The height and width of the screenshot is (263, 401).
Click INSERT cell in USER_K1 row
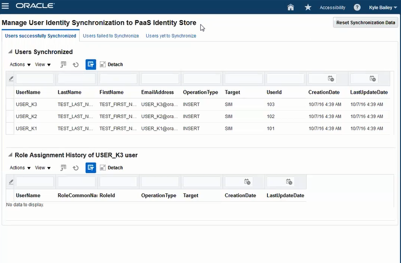tap(191, 128)
